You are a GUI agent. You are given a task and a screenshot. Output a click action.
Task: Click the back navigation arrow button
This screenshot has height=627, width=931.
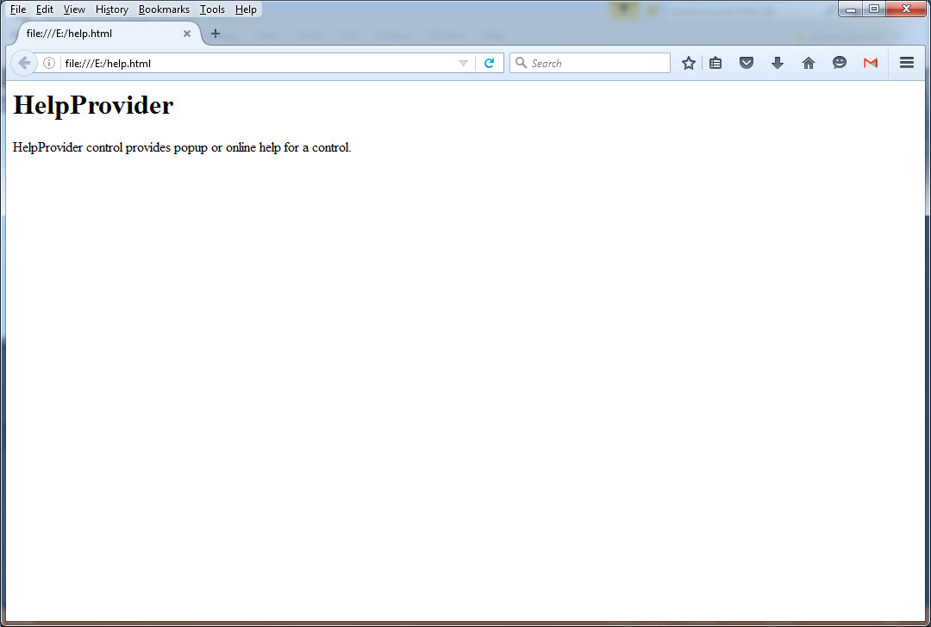tap(23, 63)
